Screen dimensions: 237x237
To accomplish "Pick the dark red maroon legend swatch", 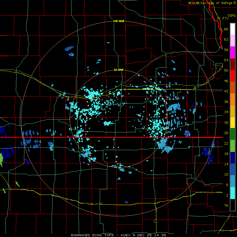I will tap(233, 64).
